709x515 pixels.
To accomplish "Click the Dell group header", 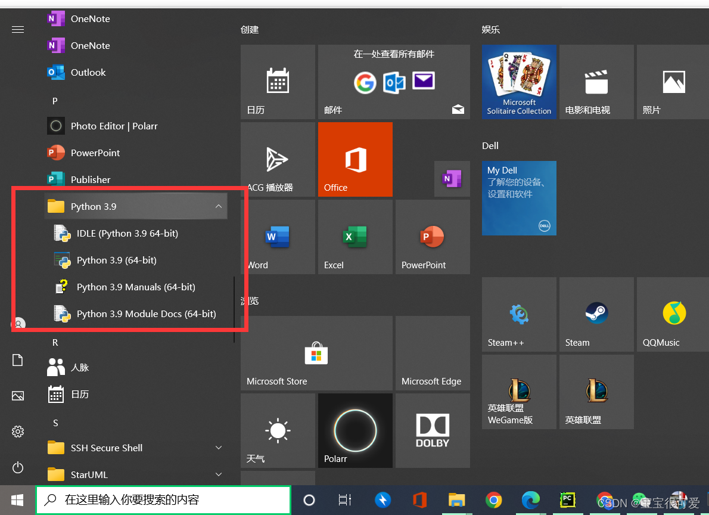I will (x=490, y=145).
